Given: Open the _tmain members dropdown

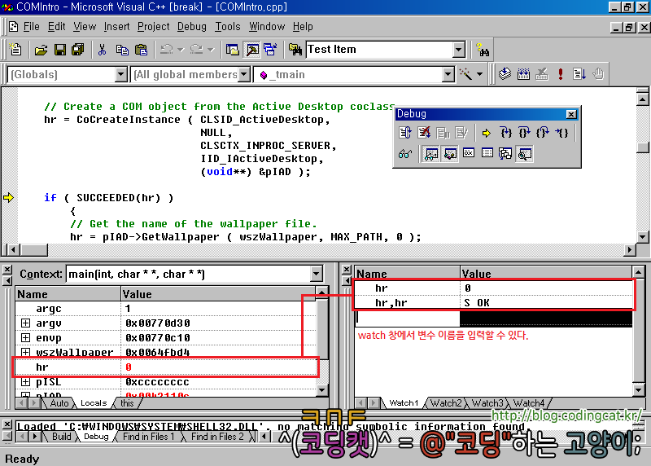Looking at the screenshot, I should (x=448, y=75).
